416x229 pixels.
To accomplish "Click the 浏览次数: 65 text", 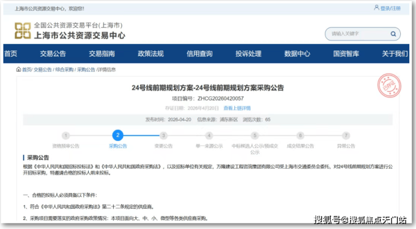I will tap(256, 119).
